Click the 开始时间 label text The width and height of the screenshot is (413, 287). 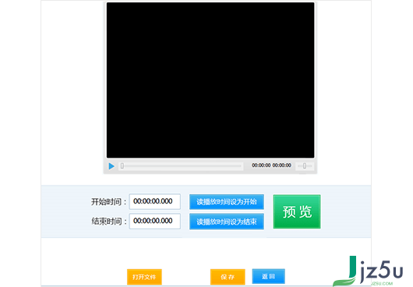click(107, 202)
